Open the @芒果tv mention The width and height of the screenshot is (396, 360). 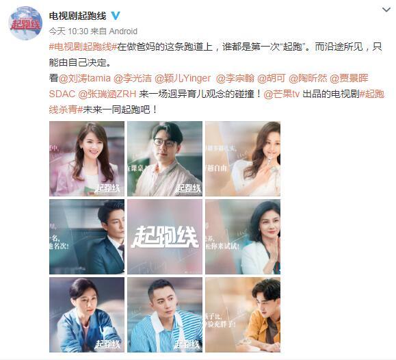(x=282, y=94)
